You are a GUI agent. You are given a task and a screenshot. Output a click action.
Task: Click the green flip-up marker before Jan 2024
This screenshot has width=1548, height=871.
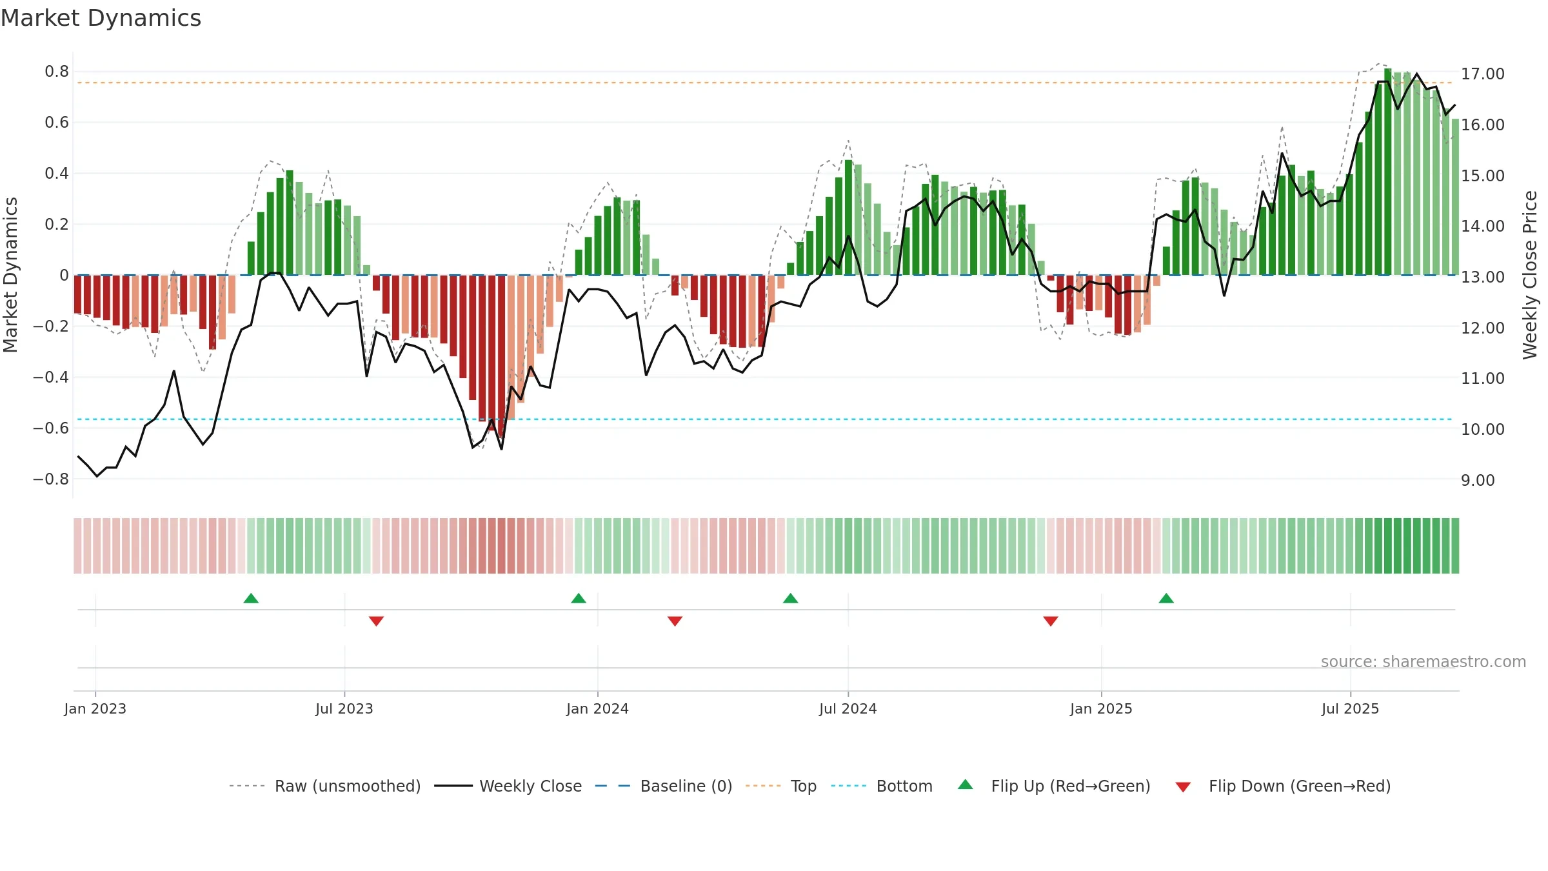coord(579,598)
